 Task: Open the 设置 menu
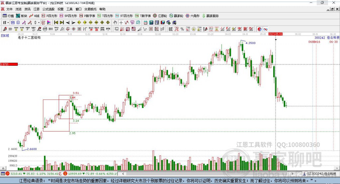click(60, 9)
